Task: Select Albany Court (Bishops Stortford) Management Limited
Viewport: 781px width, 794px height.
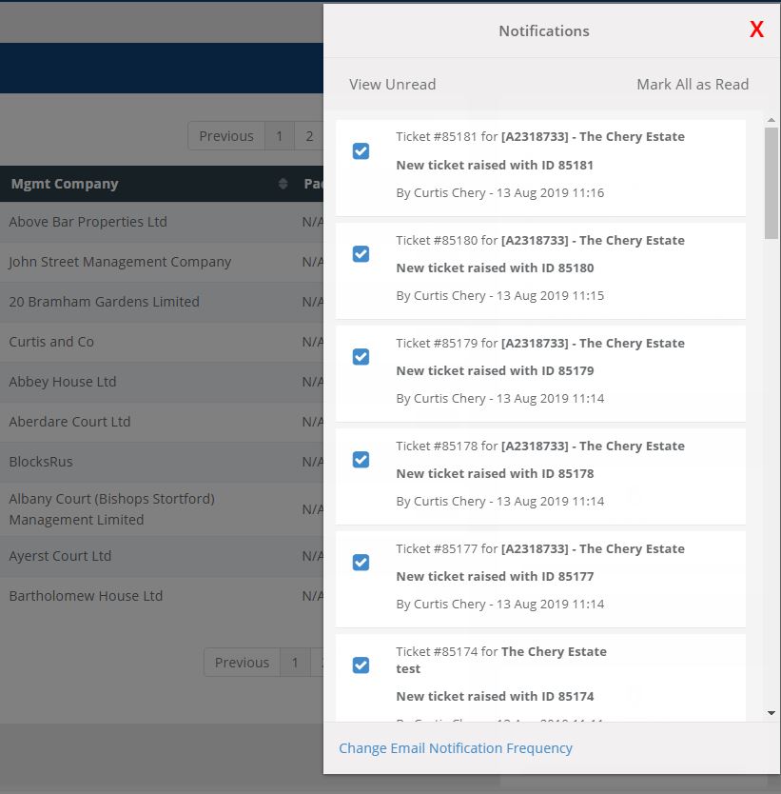Action: click(x=162, y=509)
